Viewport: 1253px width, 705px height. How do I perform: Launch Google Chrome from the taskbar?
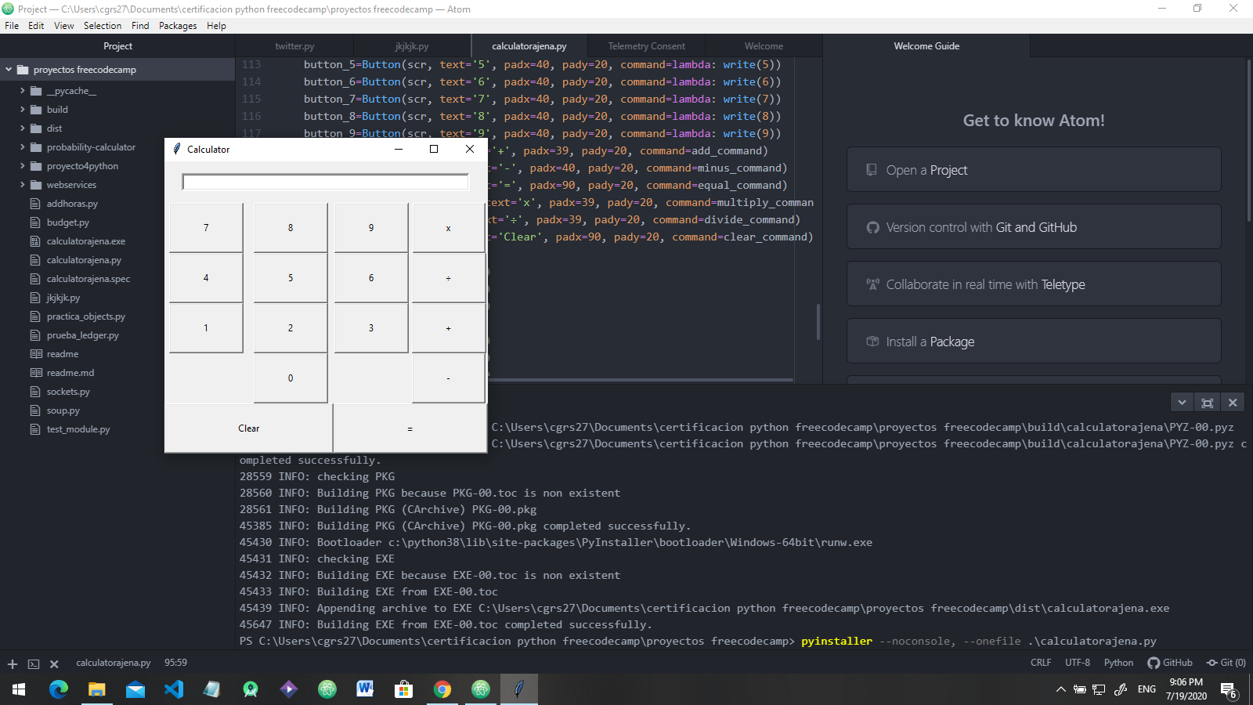coord(442,689)
